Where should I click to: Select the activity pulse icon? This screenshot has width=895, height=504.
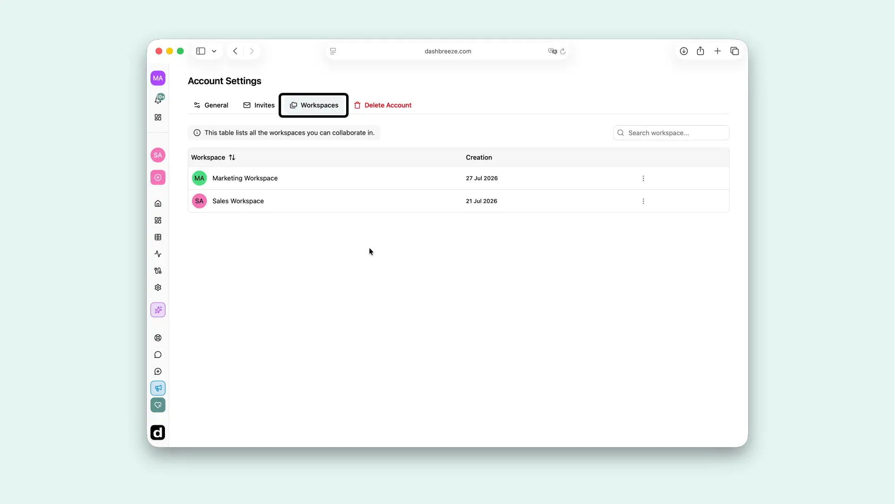158,254
